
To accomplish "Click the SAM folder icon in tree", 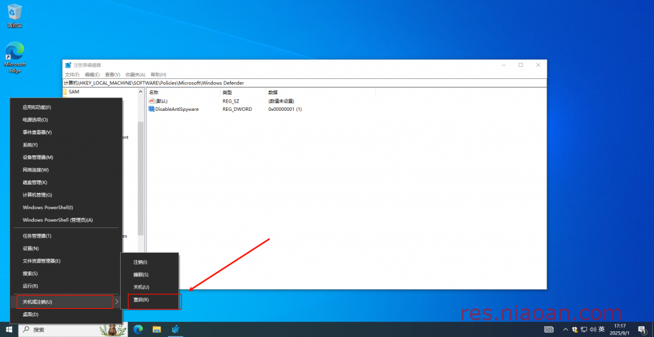I will (65, 92).
